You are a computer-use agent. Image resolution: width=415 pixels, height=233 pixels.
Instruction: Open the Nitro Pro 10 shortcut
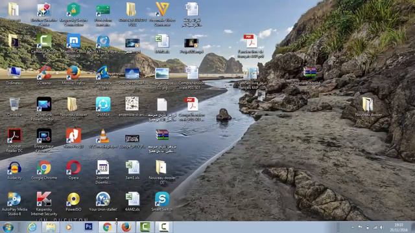[73, 136]
